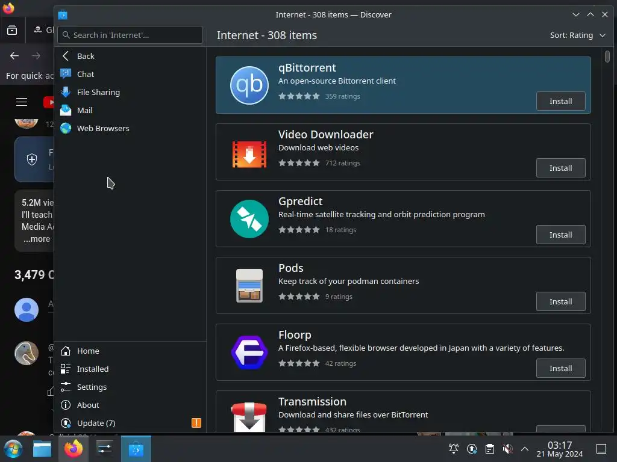Open the About page

pos(130,405)
